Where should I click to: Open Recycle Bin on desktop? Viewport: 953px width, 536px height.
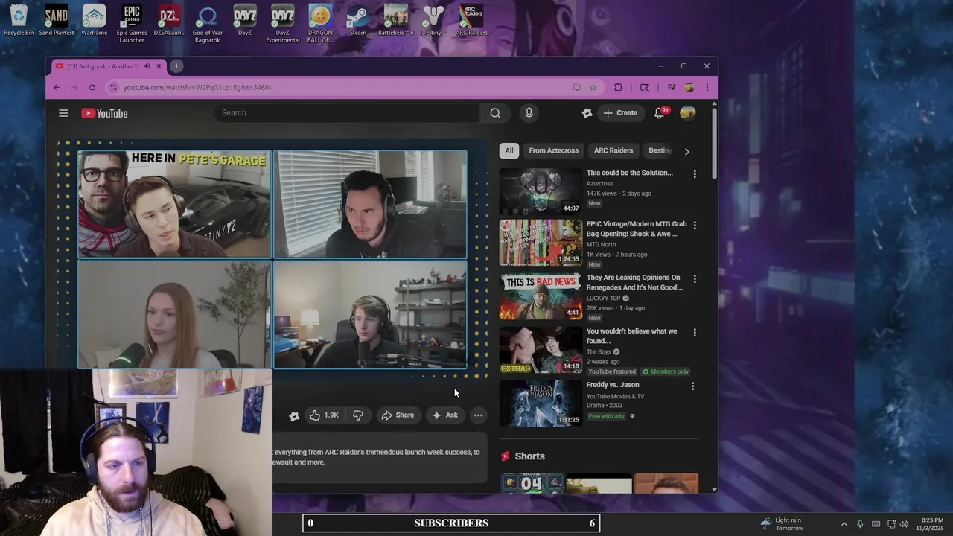pyautogui.click(x=19, y=20)
